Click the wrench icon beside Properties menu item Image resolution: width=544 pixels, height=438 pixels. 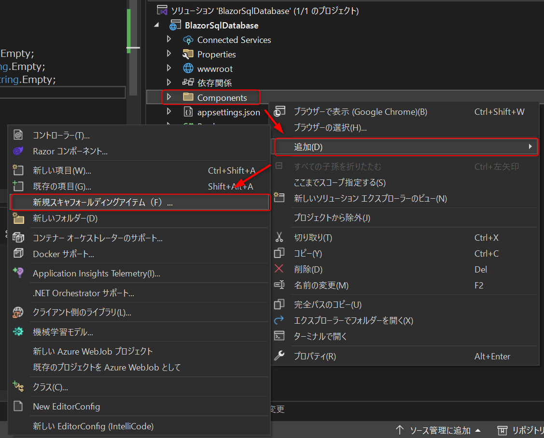tap(279, 356)
